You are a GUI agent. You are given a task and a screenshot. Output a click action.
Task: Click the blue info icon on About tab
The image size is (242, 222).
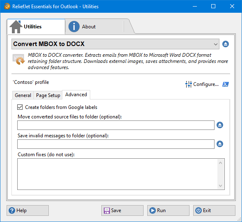tap(74, 27)
